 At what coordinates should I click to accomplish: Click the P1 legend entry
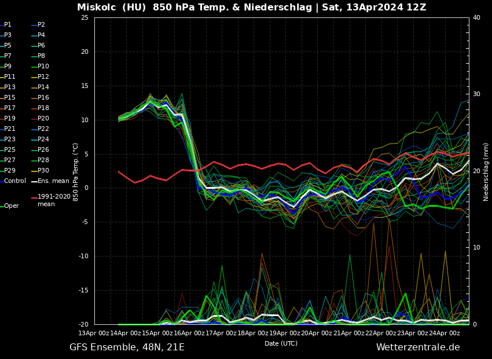(x=8, y=25)
